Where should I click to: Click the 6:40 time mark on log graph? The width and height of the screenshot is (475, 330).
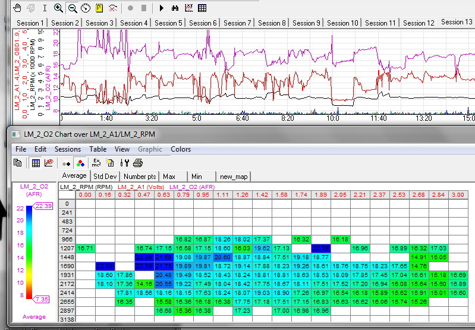[243, 118]
